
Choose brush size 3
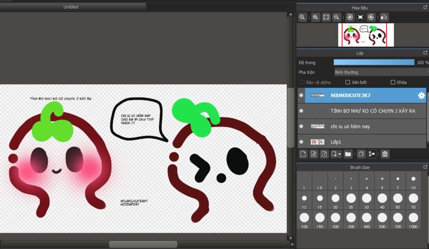tap(351, 181)
